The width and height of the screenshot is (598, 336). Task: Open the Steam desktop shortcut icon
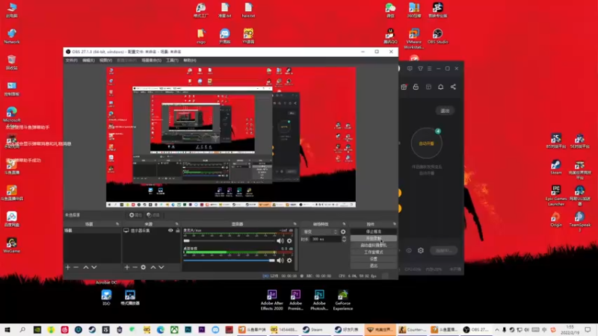tap(556, 167)
